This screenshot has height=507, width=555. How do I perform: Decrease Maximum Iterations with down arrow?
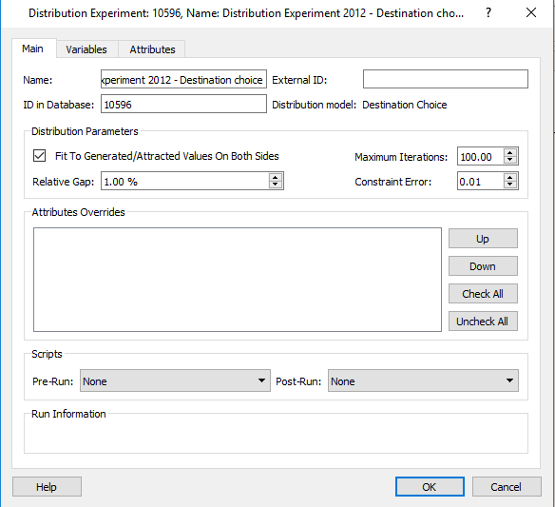[x=510, y=160]
